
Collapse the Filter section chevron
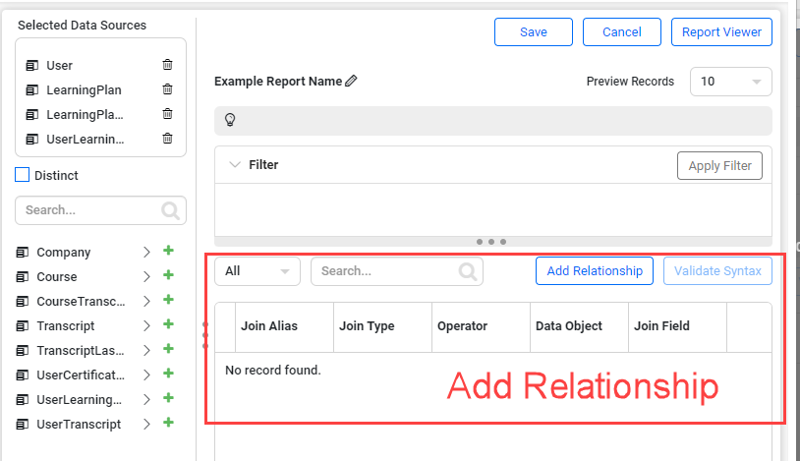[235, 165]
